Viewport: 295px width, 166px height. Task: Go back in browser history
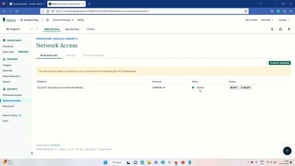[4, 11]
